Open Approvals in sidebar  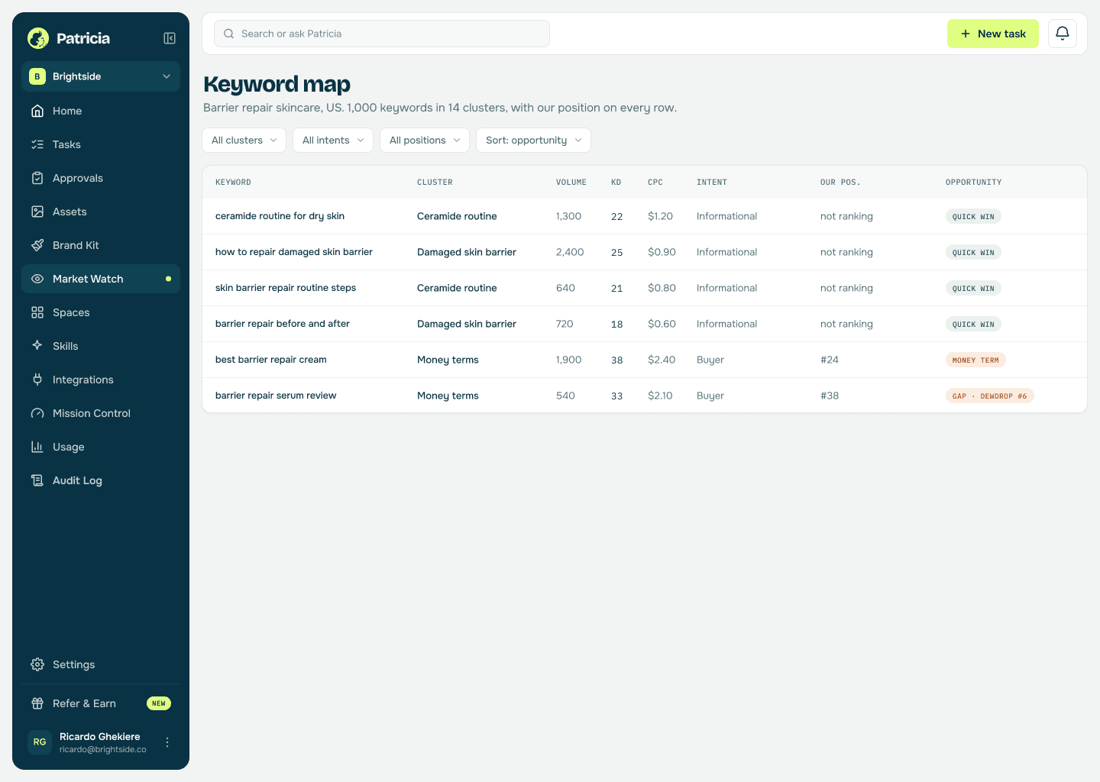[101, 178]
